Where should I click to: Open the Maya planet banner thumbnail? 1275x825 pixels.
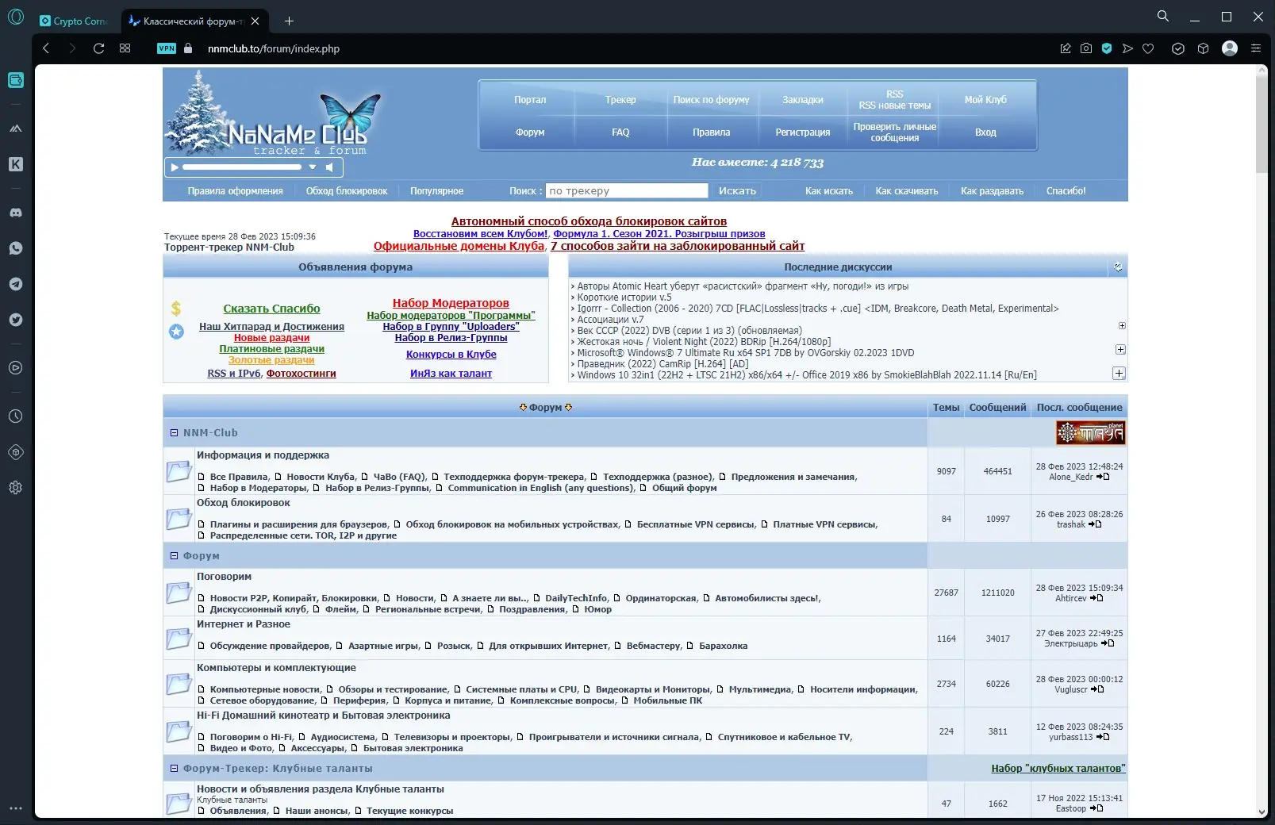click(x=1090, y=432)
